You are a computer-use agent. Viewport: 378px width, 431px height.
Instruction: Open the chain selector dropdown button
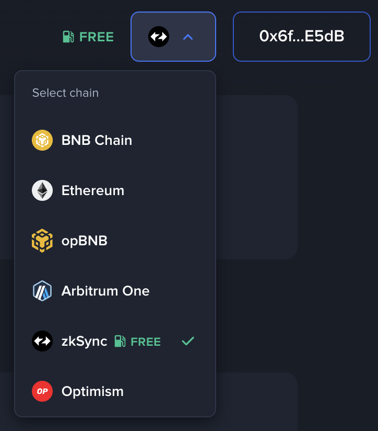tap(173, 37)
